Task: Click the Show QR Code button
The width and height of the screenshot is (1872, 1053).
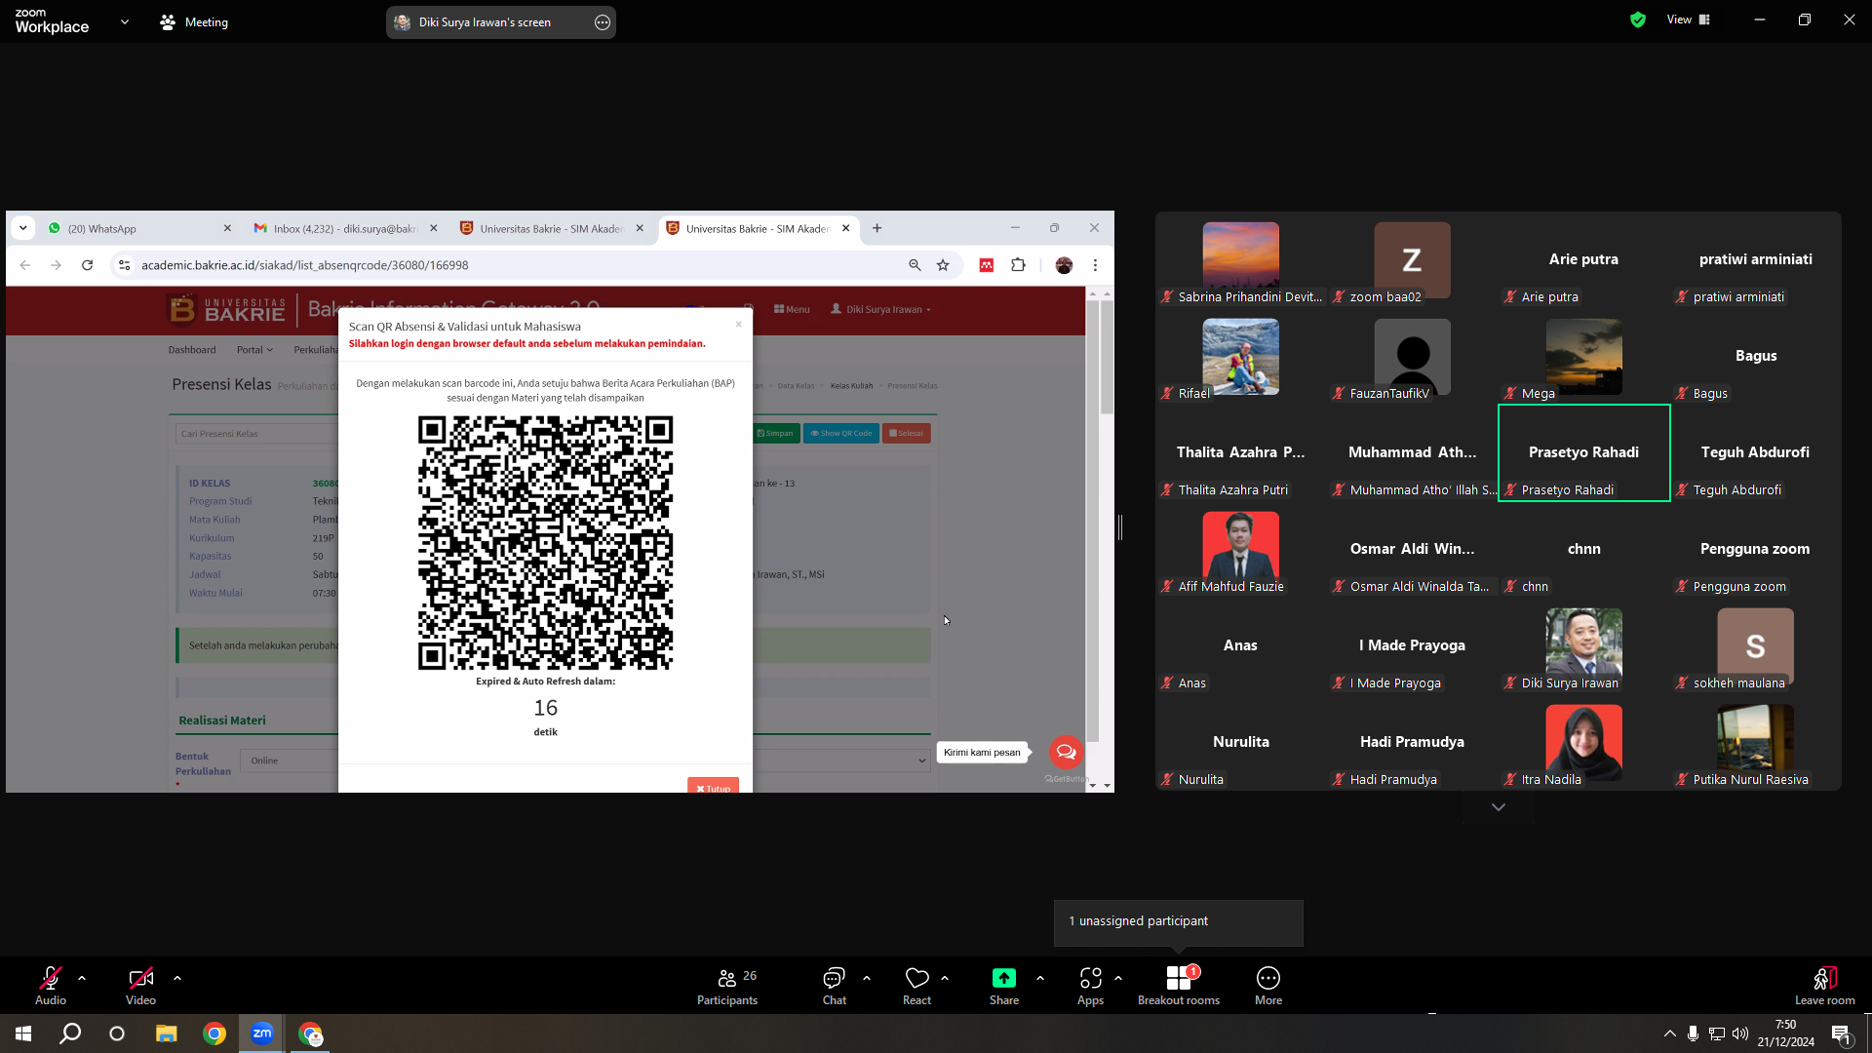Action: (x=841, y=433)
